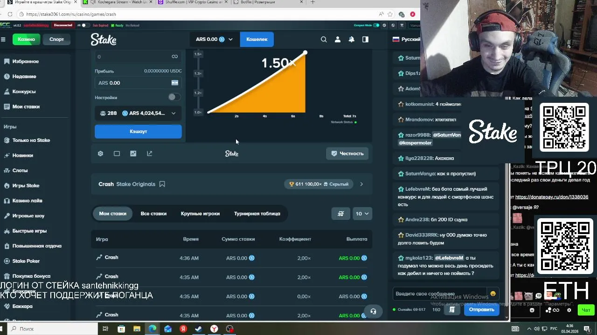Click the bet amount input showing 0
Screen dimensions: 597x335
click(133, 57)
